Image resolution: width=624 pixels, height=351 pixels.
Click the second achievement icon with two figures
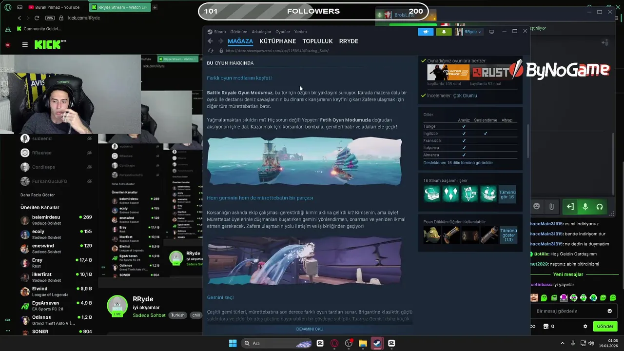tap(451, 194)
